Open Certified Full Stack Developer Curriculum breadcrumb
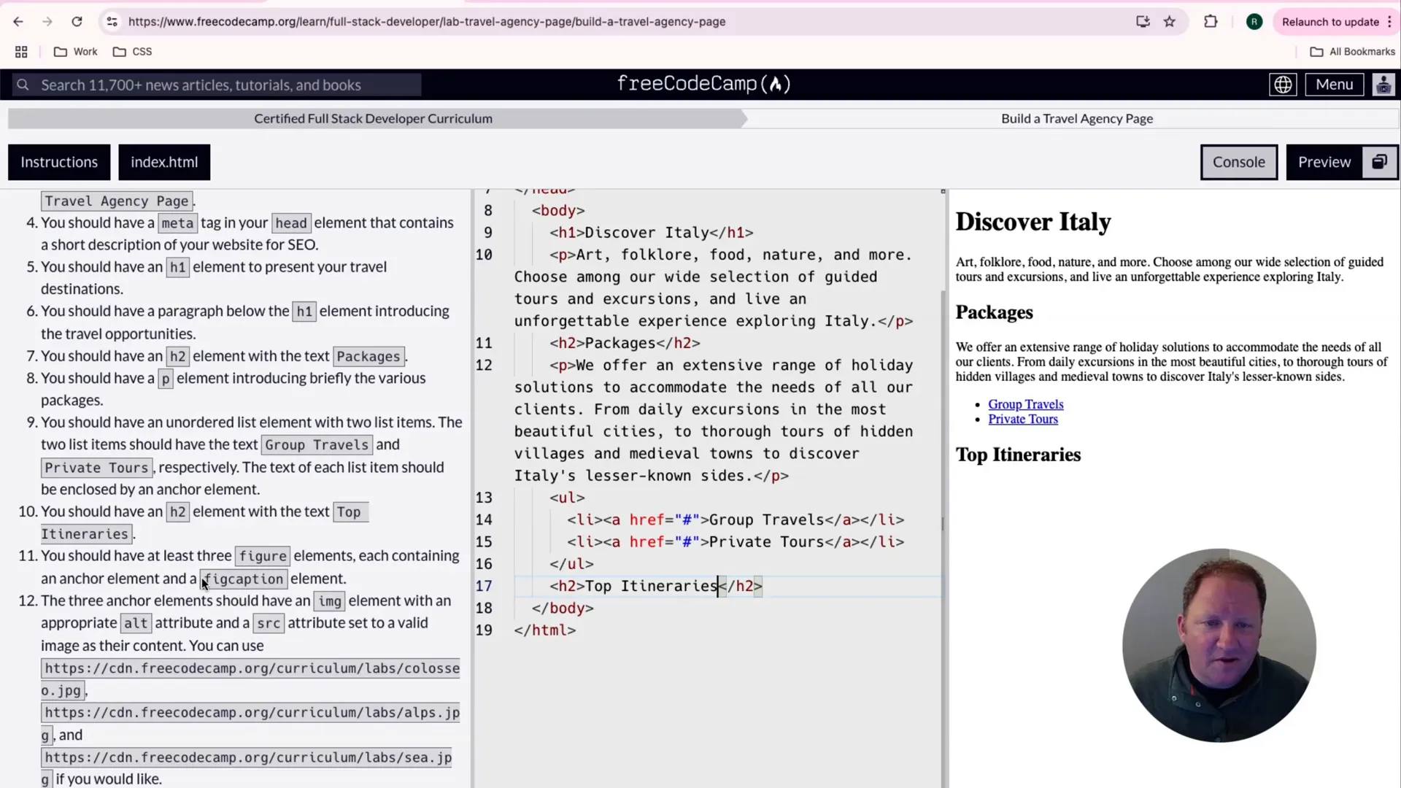Screen dimensions: 1401x788 pyautogui.click(x=373, y=119)
